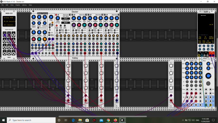Viewport: 218px width, 123px height.
Task: Click Dexter's A V/Oct input jack
Action: (49, 39)
